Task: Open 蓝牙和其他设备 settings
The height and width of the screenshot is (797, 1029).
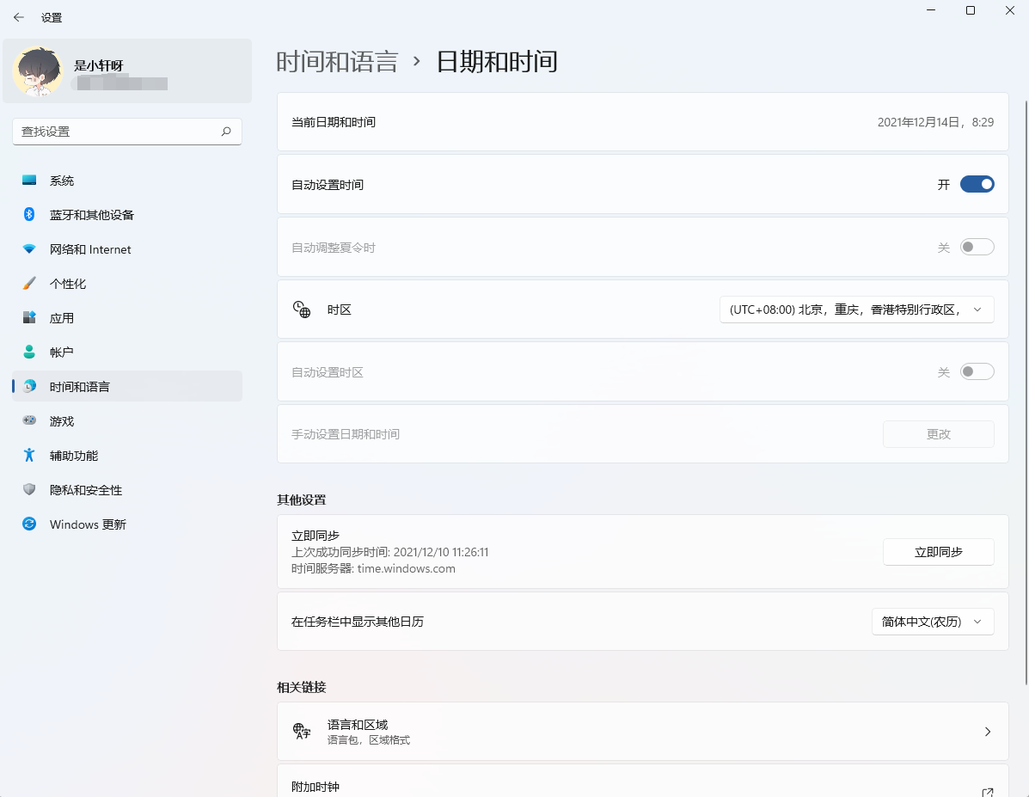Action: (127, 215)
